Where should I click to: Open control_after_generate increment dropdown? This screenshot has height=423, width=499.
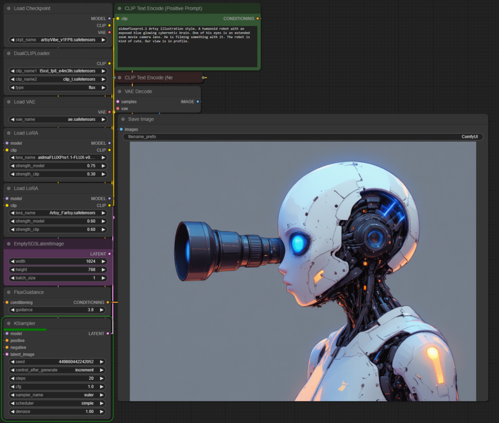pos(58,370)
